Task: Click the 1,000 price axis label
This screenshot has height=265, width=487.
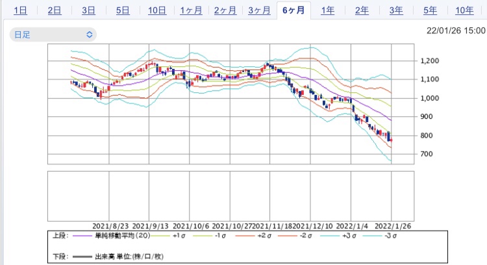Action: tap(430, 98)
